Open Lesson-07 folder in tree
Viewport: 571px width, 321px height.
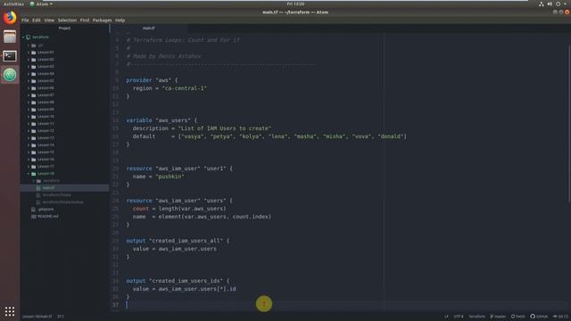pyautogui.click(x=46, y=95)
